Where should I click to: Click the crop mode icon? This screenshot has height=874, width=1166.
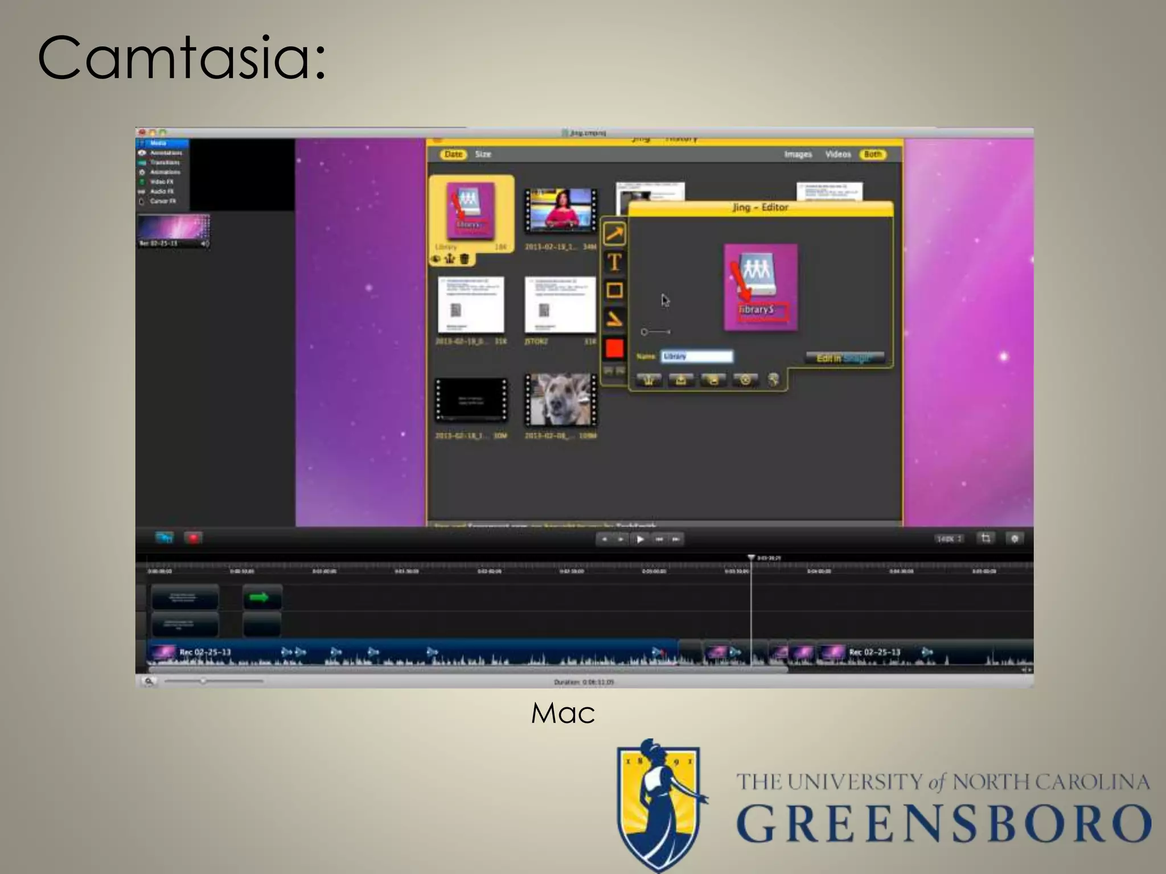click(x=986, y=538)
